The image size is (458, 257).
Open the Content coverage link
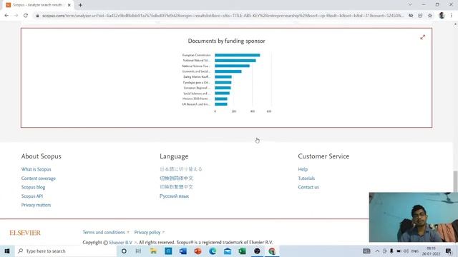pos(38,178)
